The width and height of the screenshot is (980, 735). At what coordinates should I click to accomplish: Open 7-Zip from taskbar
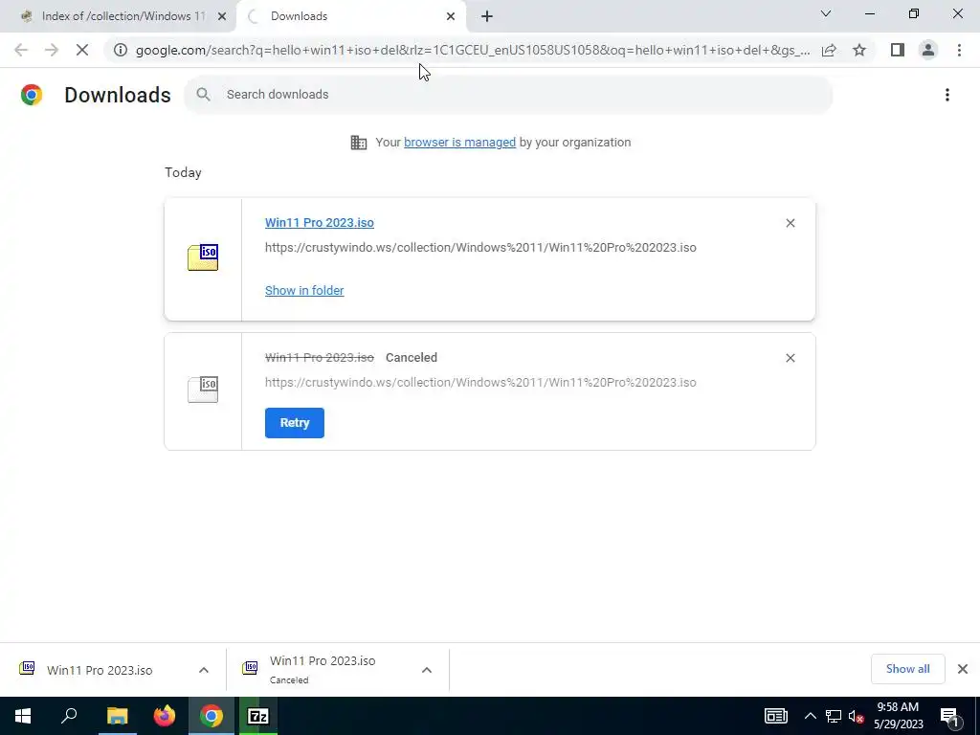coord(258,716)
